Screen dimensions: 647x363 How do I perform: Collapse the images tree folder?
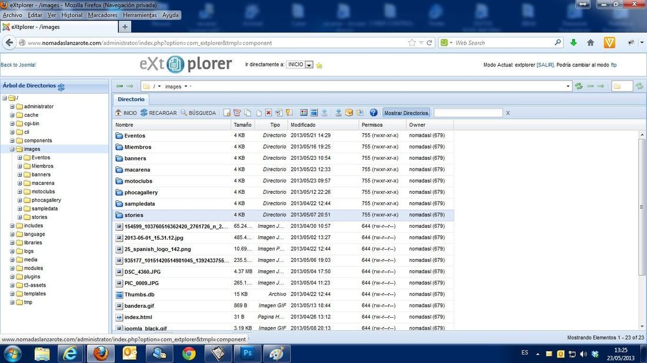tap(12, 149)
